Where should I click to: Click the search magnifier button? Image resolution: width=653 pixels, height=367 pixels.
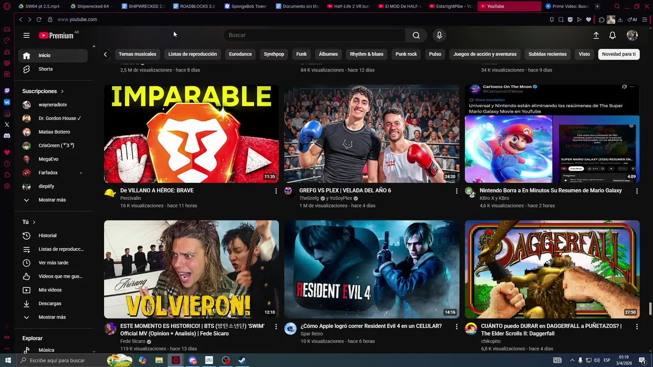[x=416, y=35]
